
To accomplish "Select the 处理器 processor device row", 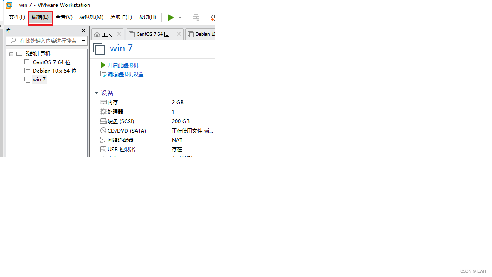I will click(157, 112).
